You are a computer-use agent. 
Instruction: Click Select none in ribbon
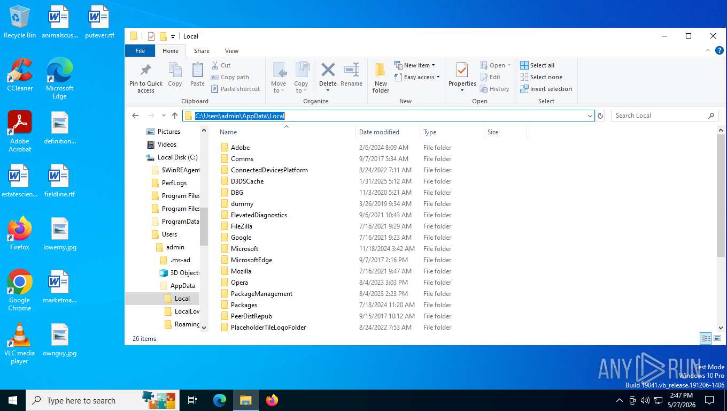pos(541,77)
